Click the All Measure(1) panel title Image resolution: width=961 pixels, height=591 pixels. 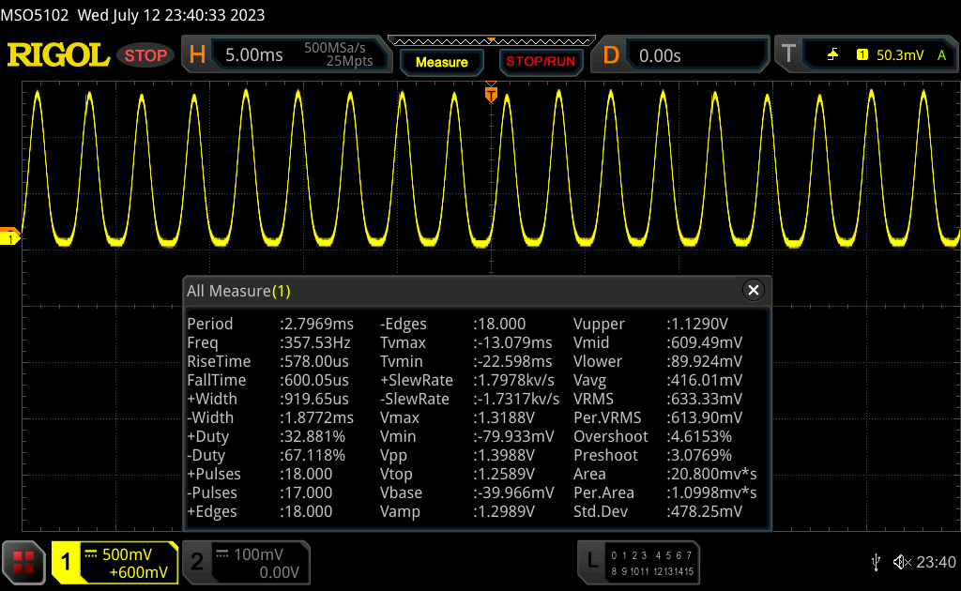pos(238,291)
